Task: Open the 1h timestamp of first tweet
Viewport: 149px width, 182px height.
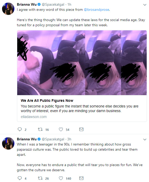Action: pos(69,4)
